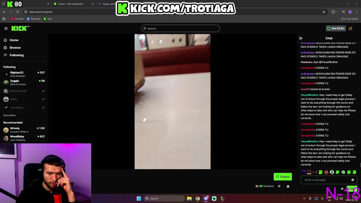Viewport: 361px width, 203px height.
Task: Open offline channel Eddie
Action: tap(24, 99)
